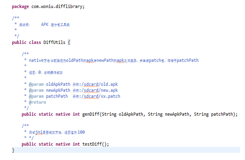
Task: Click the package keyword on first line
Action: coord(21,6)
